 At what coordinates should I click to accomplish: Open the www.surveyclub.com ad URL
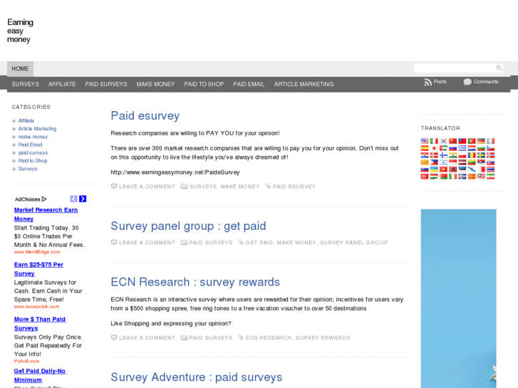coord(36,307)
